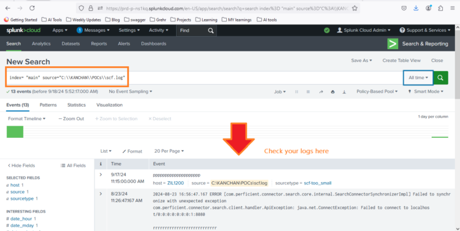
Task: Click the green health status check icon
Action: pos(326,30)
